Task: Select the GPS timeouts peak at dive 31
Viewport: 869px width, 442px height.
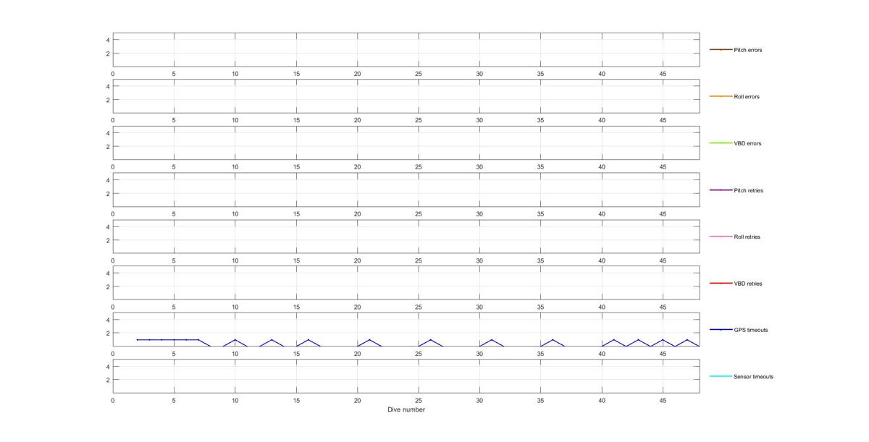Action: coord(492,340)
